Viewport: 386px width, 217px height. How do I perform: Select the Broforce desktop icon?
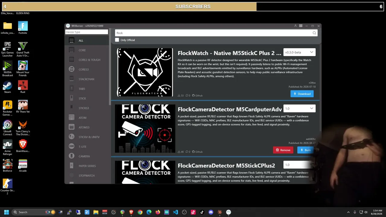[8, 166]
